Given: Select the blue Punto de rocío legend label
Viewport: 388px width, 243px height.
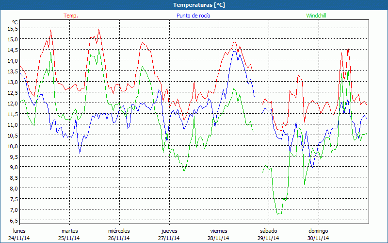Looking at the screenshot, I should (193, 16).
